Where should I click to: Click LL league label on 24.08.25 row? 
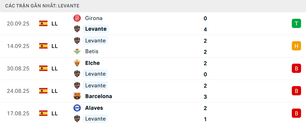pyautogui.click(x=55, y=91)
